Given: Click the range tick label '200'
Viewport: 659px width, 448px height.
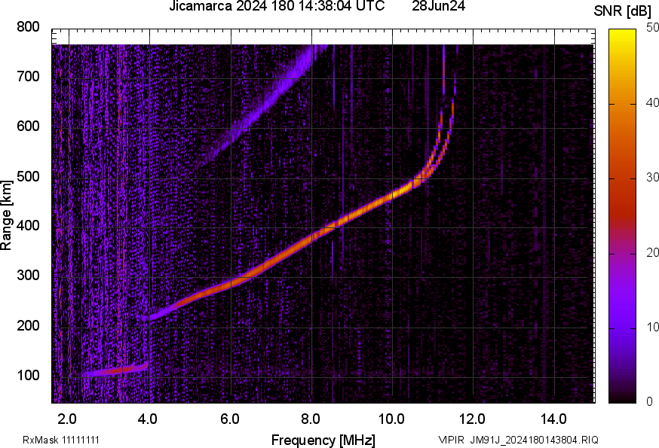Looking at the screenshot, I should [x=28, y=325].
